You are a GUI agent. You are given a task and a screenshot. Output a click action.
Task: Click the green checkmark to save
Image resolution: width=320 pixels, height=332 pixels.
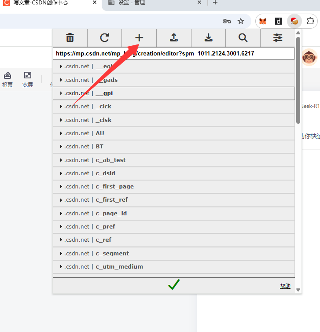pos(174,284)
